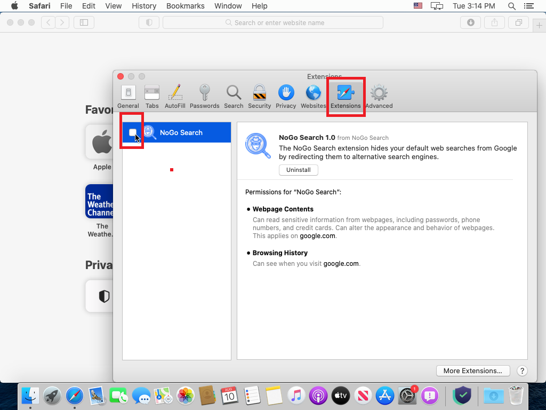
Task: Open Downloads folder in the Dock
Action: [x=494, y=396]
